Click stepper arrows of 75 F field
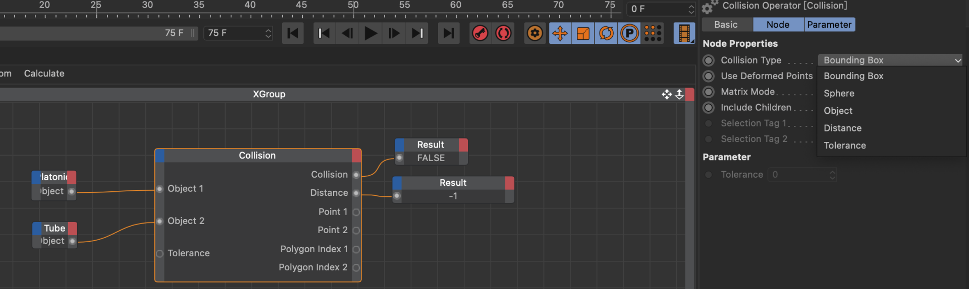969x289 pixels. [268, 33]
